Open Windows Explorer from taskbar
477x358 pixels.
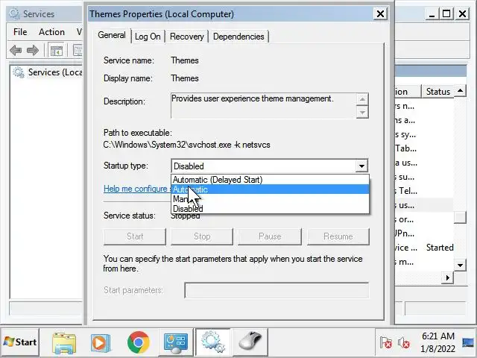click(x=64, y=342)
